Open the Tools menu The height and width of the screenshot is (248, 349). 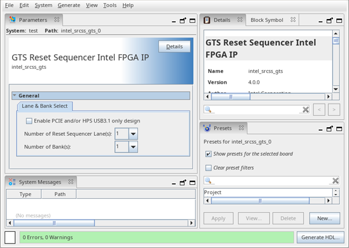pos(110,5)
